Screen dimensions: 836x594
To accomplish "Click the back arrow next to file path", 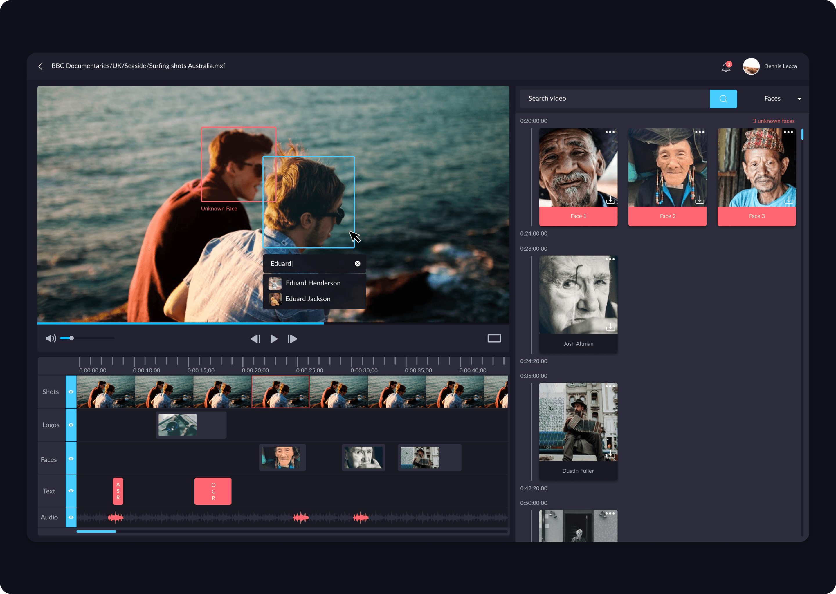I will coord(41,66).
